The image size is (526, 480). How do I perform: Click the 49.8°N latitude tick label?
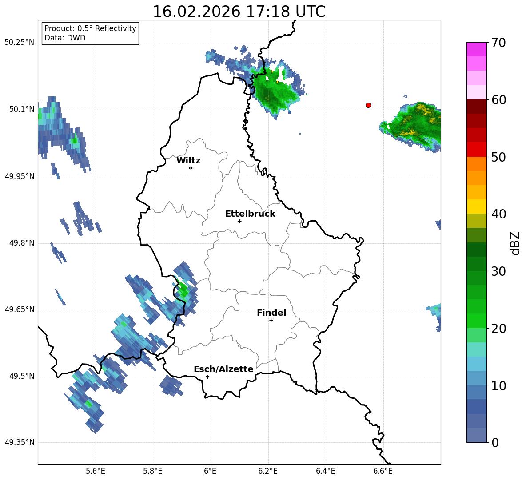(22, 243)
